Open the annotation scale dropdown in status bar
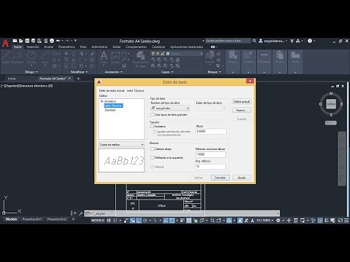The image size is (350, 262). tap(265, 221)
